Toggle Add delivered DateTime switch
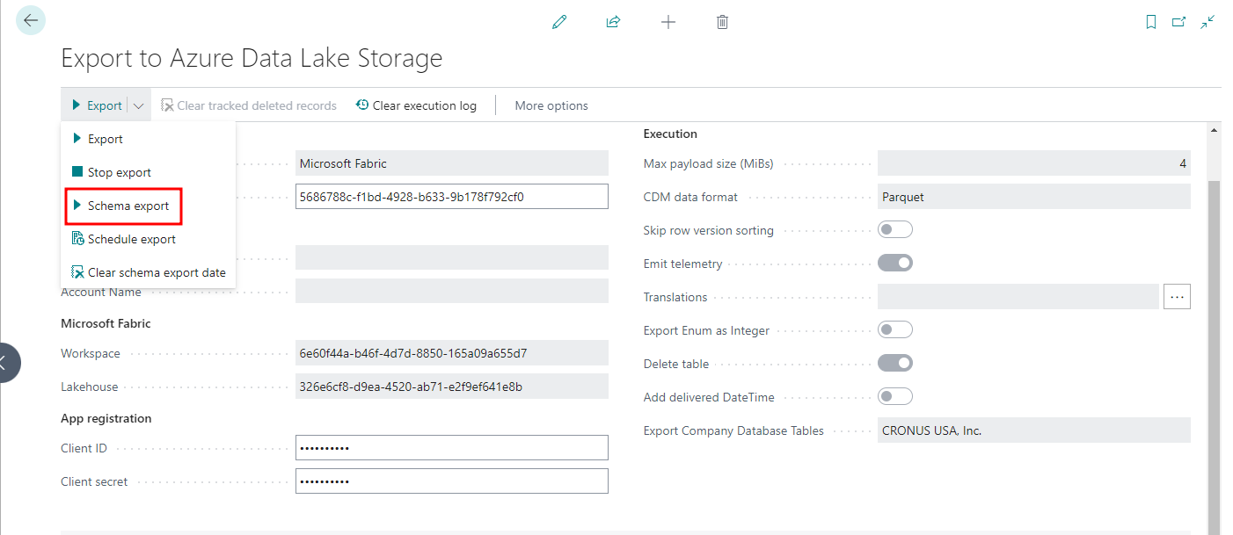 [x=895, y=397]
